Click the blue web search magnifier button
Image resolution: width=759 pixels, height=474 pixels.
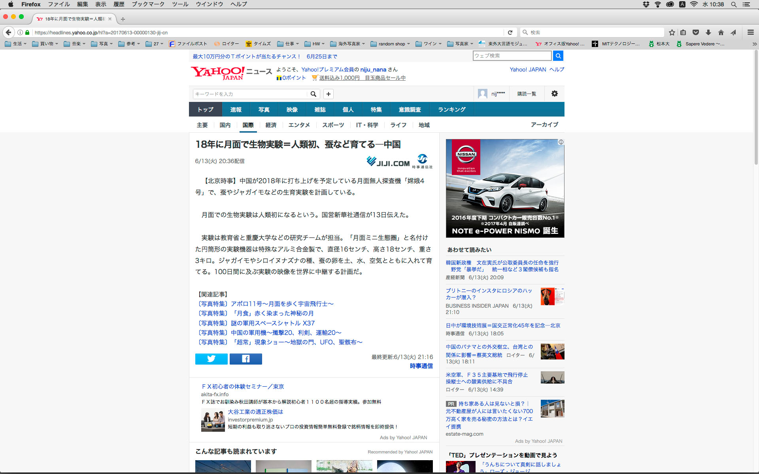558,56
